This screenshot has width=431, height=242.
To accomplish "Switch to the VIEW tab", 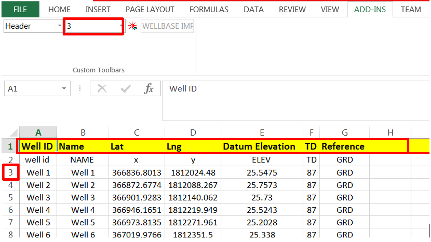I will [x=330, y=10].
